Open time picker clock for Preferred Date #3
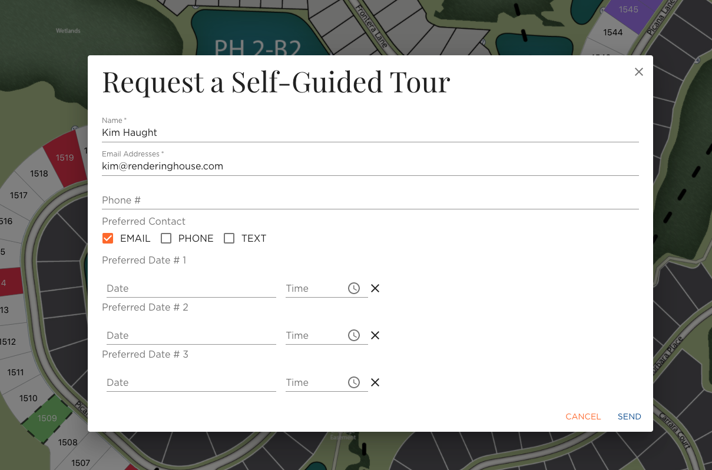The height and width of the screenshot is (470, 712). click(x=353, y=382)
